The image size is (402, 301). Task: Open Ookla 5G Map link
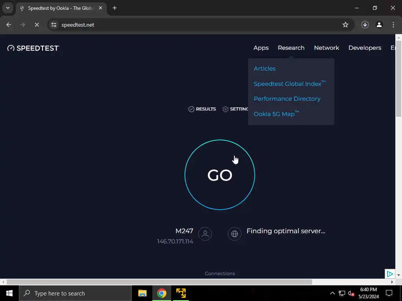(276, 114)
